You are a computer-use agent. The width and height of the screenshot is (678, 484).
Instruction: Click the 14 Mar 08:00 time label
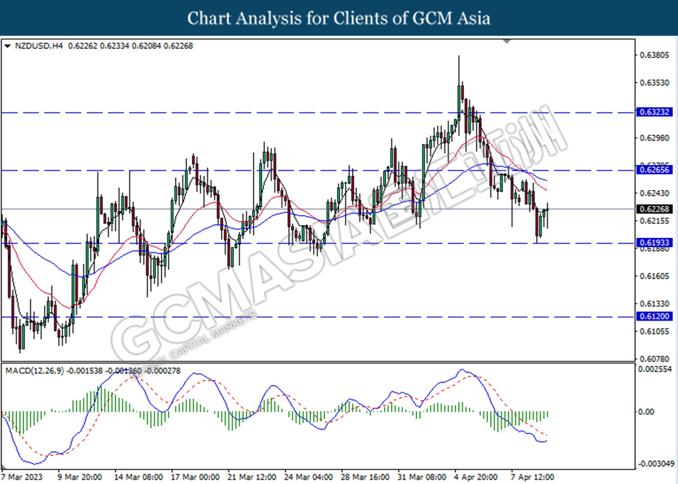(138, 477)
